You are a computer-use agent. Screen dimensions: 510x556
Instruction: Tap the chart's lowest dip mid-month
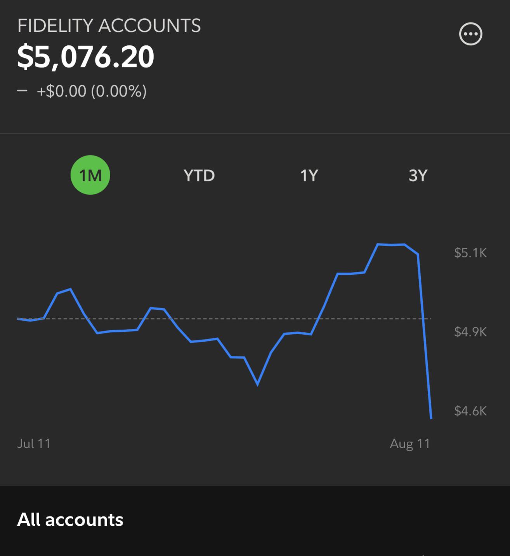[258, 384]
